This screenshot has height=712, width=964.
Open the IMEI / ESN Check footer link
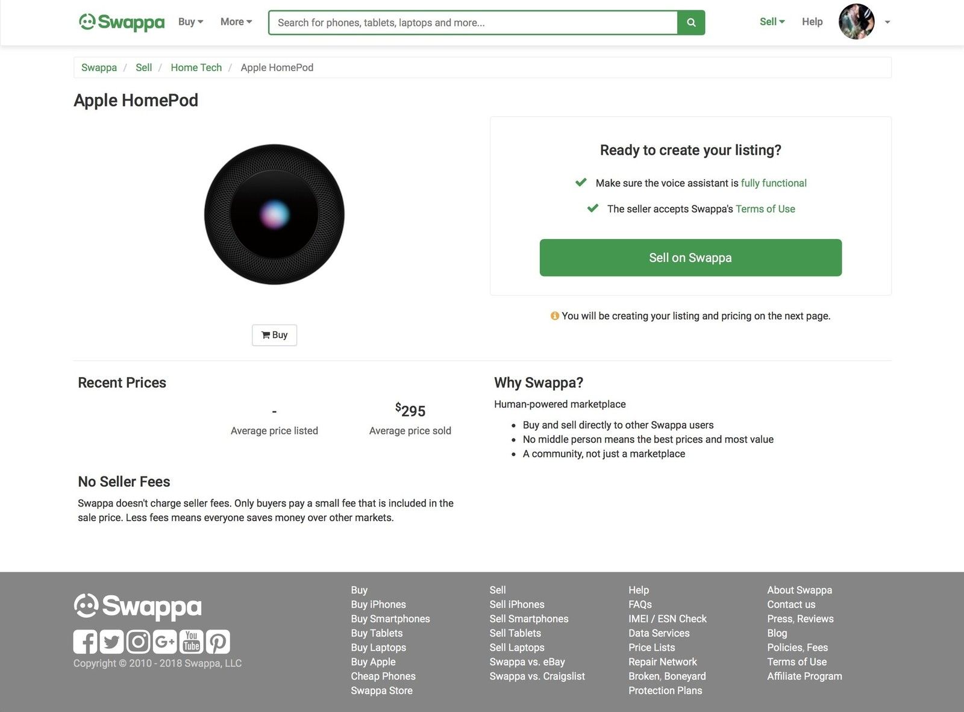pos(667,619)
